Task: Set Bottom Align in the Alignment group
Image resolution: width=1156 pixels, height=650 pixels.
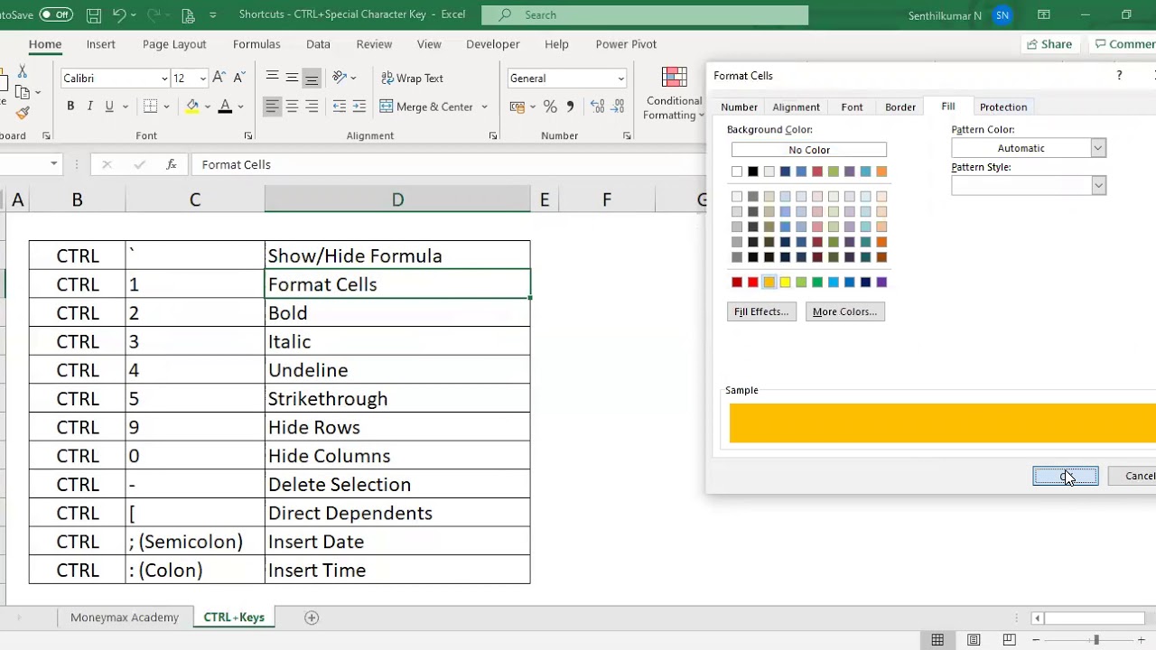Action: point(312,78)
